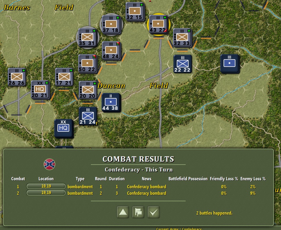Select Union artillery unit 37 18
This screenshot has height=230, width=281.
click(x=111, y=25)
